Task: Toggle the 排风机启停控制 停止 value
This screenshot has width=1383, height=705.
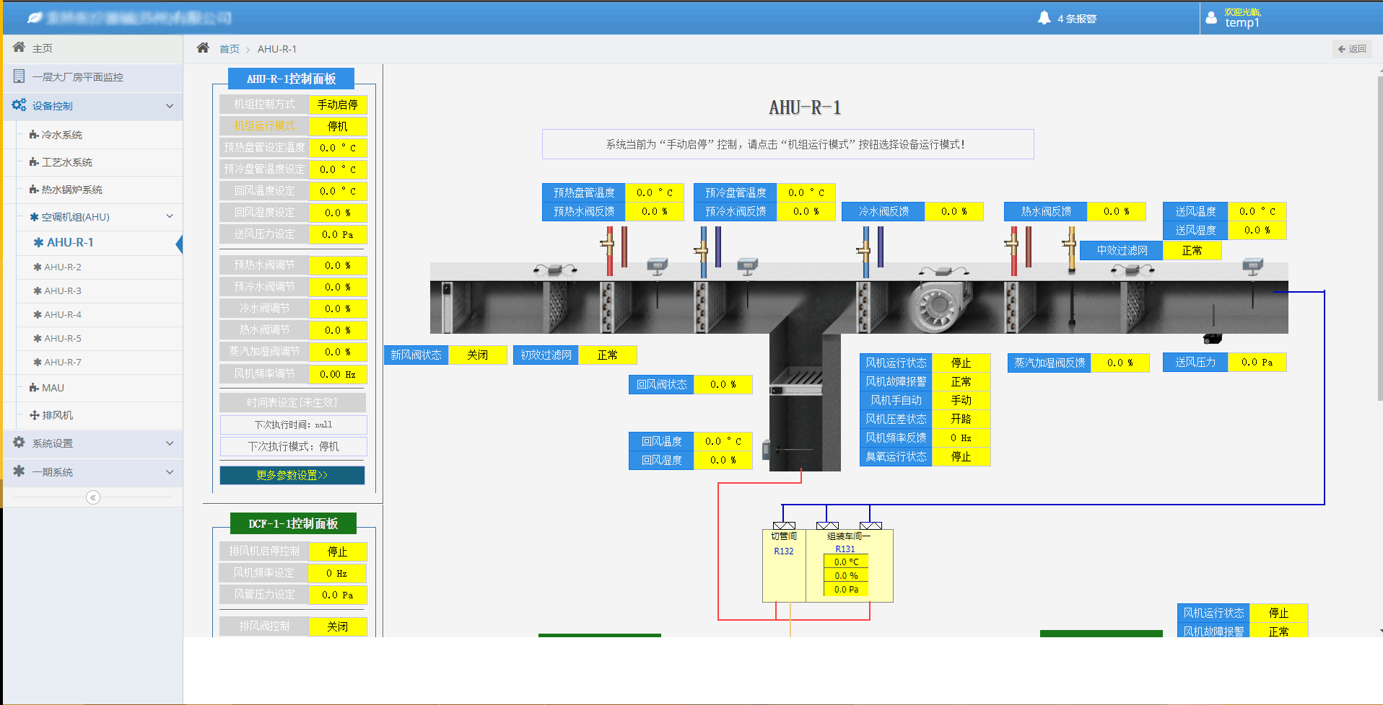Action: [x=337, y=551]
